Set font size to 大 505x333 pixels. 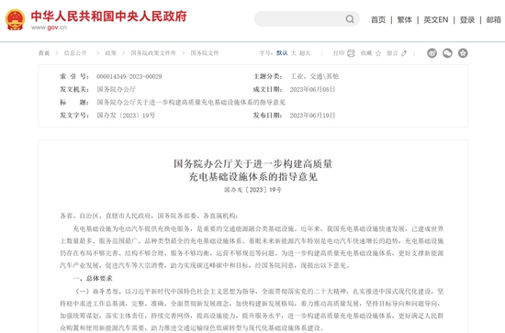pyautogui.click(x=294, y=53)
